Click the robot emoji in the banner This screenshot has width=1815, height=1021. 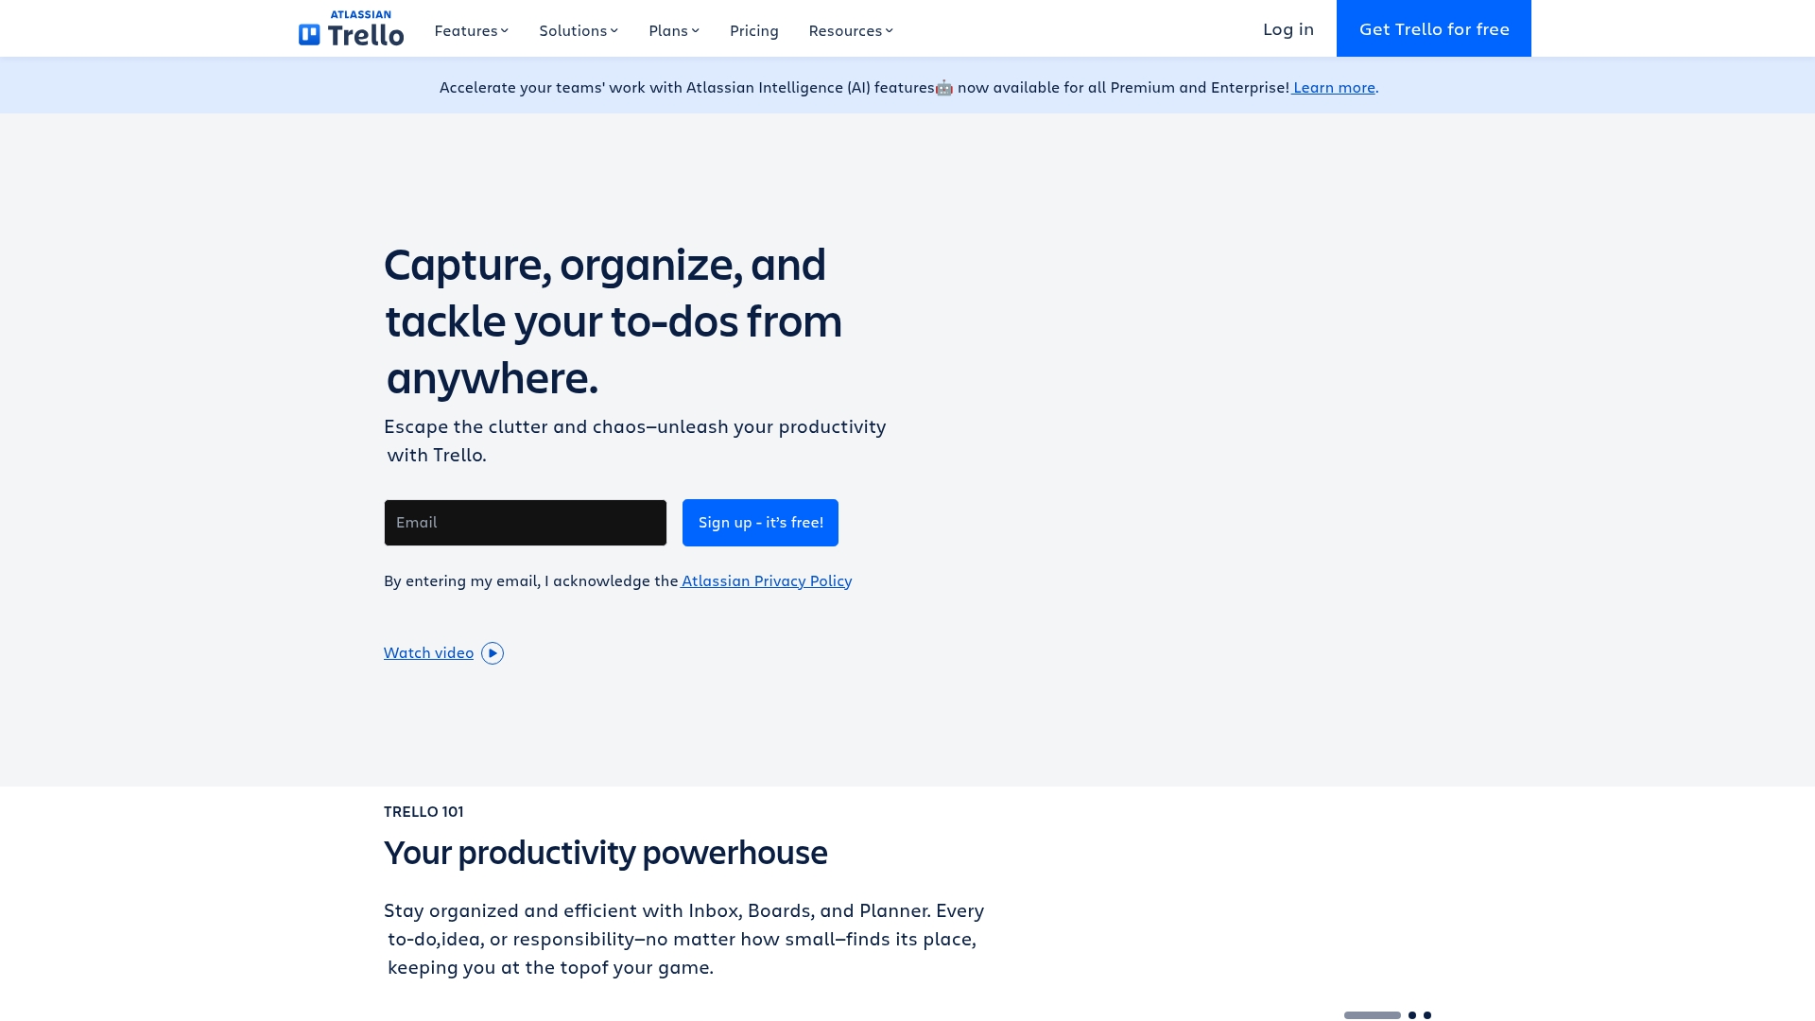[944, 87]
